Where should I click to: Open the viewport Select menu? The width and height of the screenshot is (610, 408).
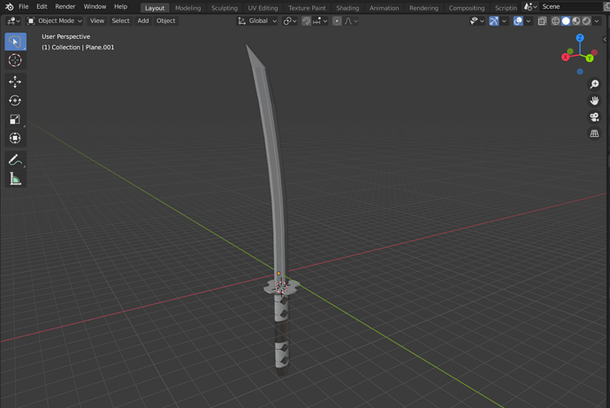[120, 21]
